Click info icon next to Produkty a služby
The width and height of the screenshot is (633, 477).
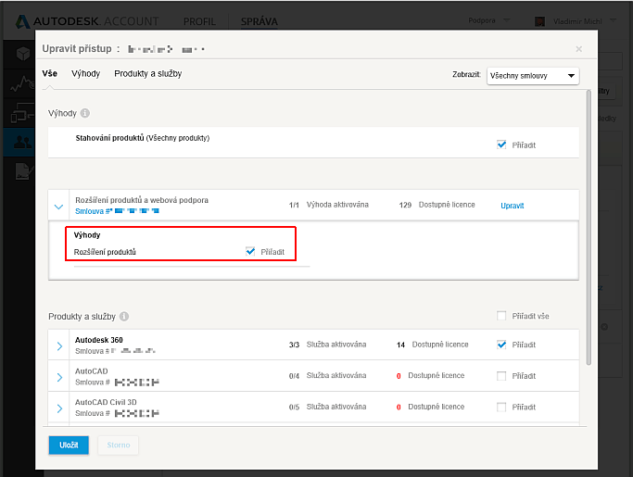[124, 317]
